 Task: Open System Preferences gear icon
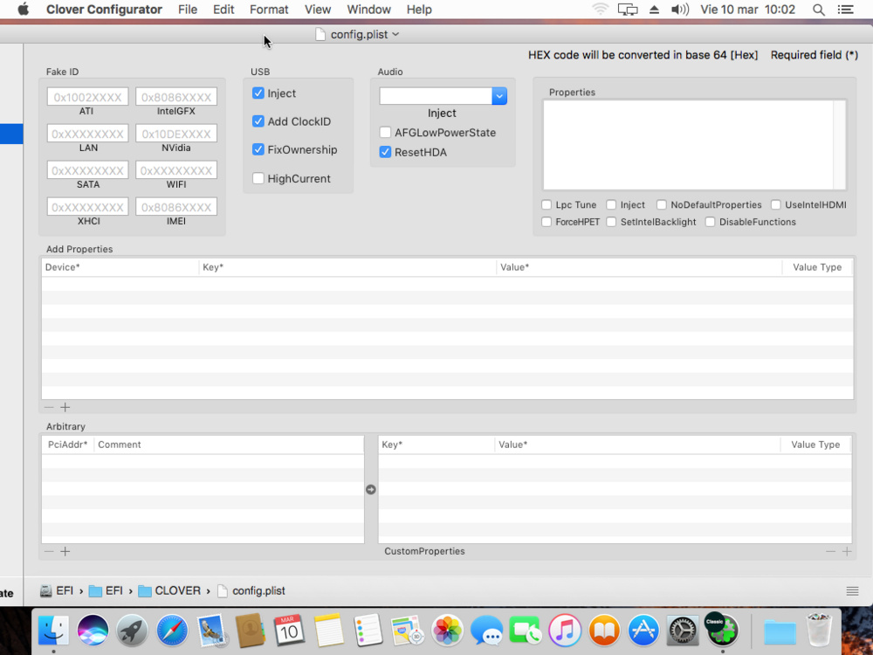[x=683, y=631]
